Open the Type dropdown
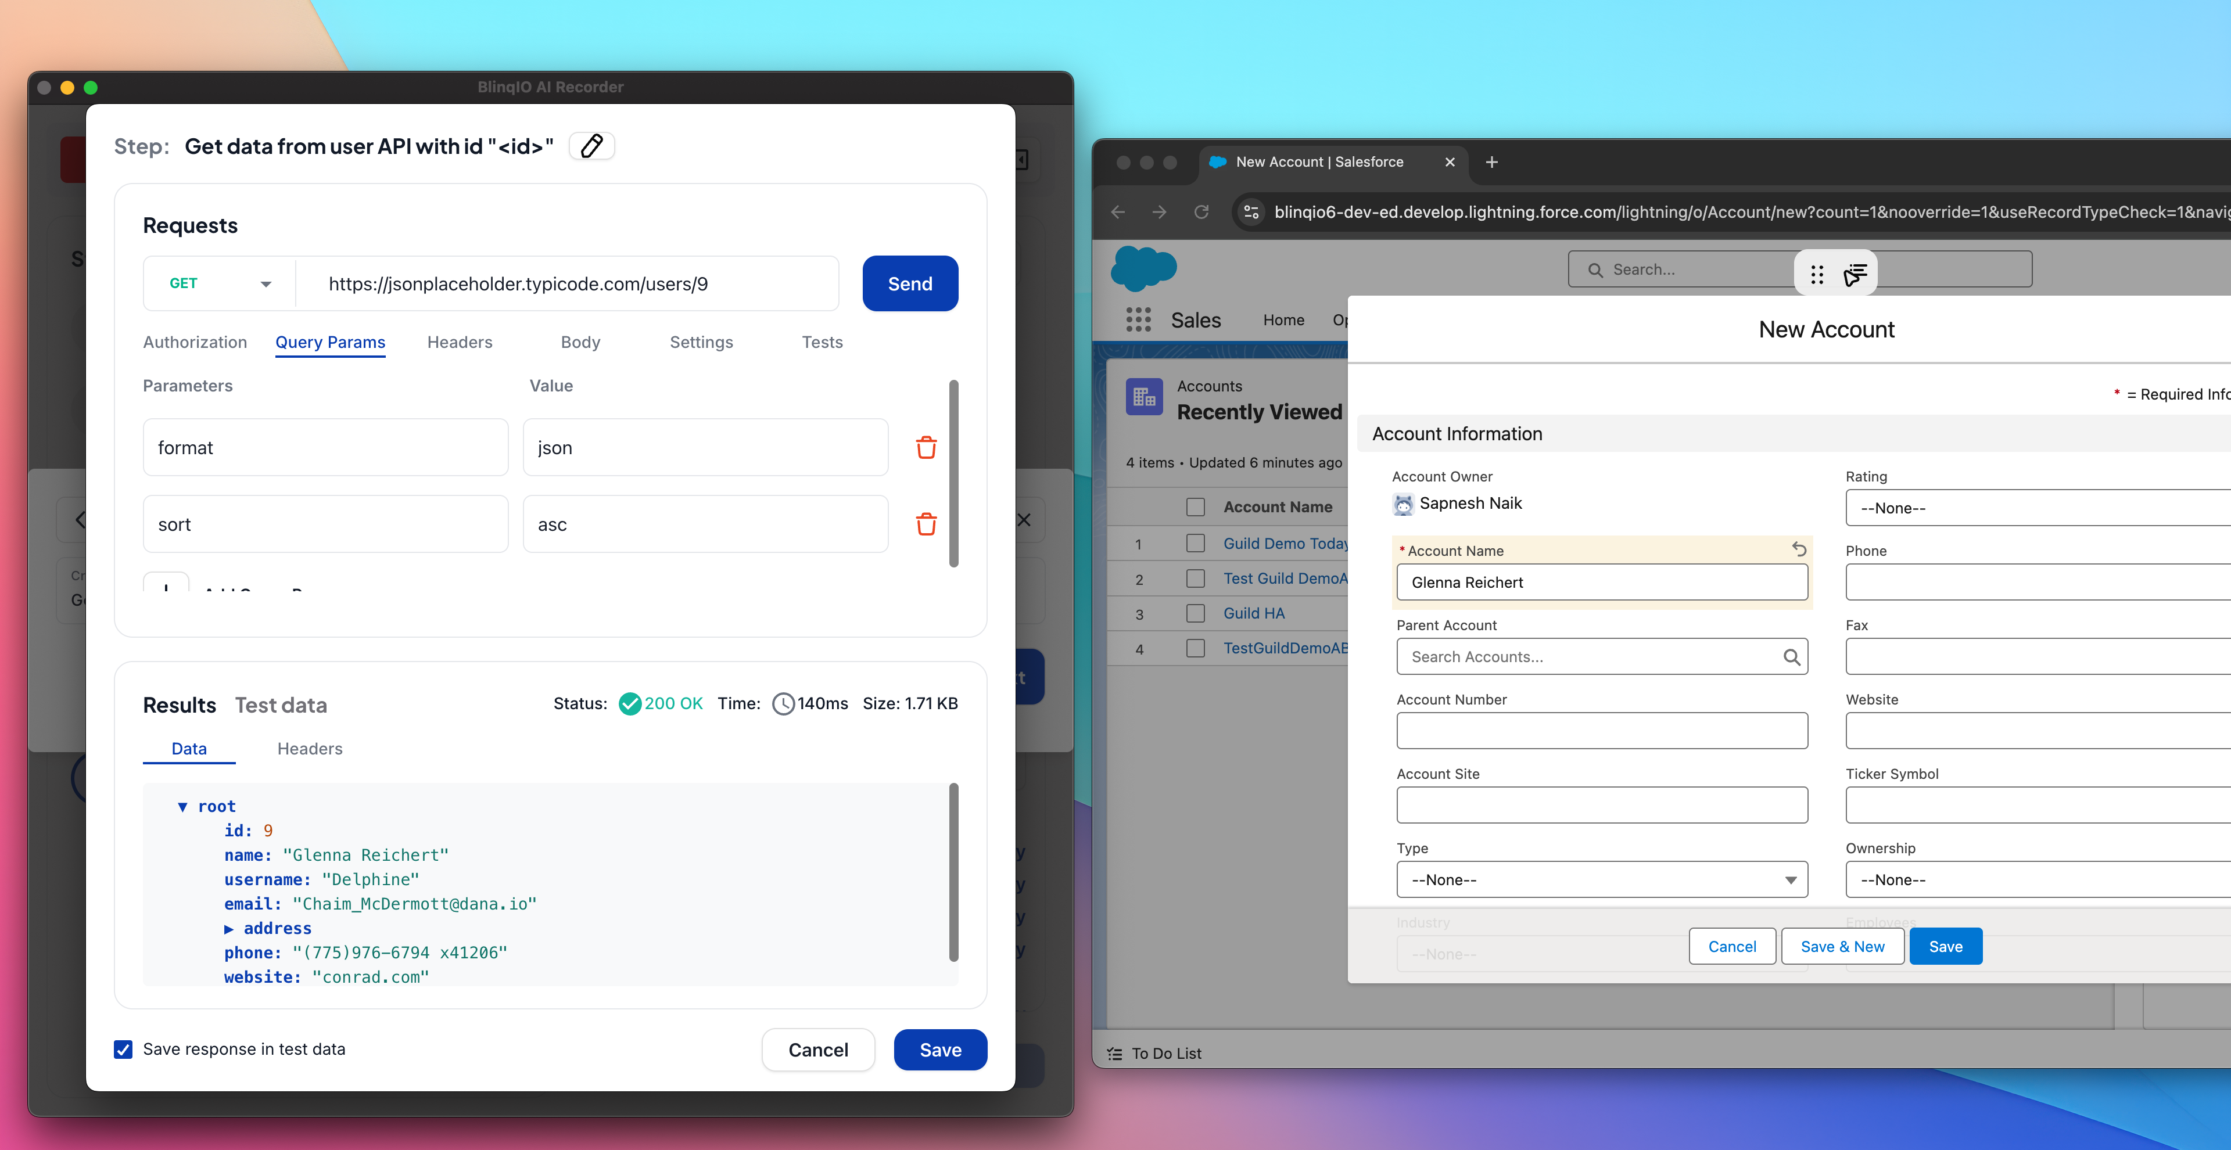The height and width of the screenshot is (1150, 2231). (1601, 880)
